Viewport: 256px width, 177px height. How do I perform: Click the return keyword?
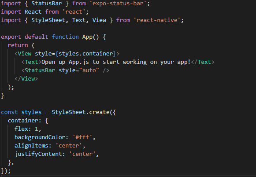tap(18, 45)
